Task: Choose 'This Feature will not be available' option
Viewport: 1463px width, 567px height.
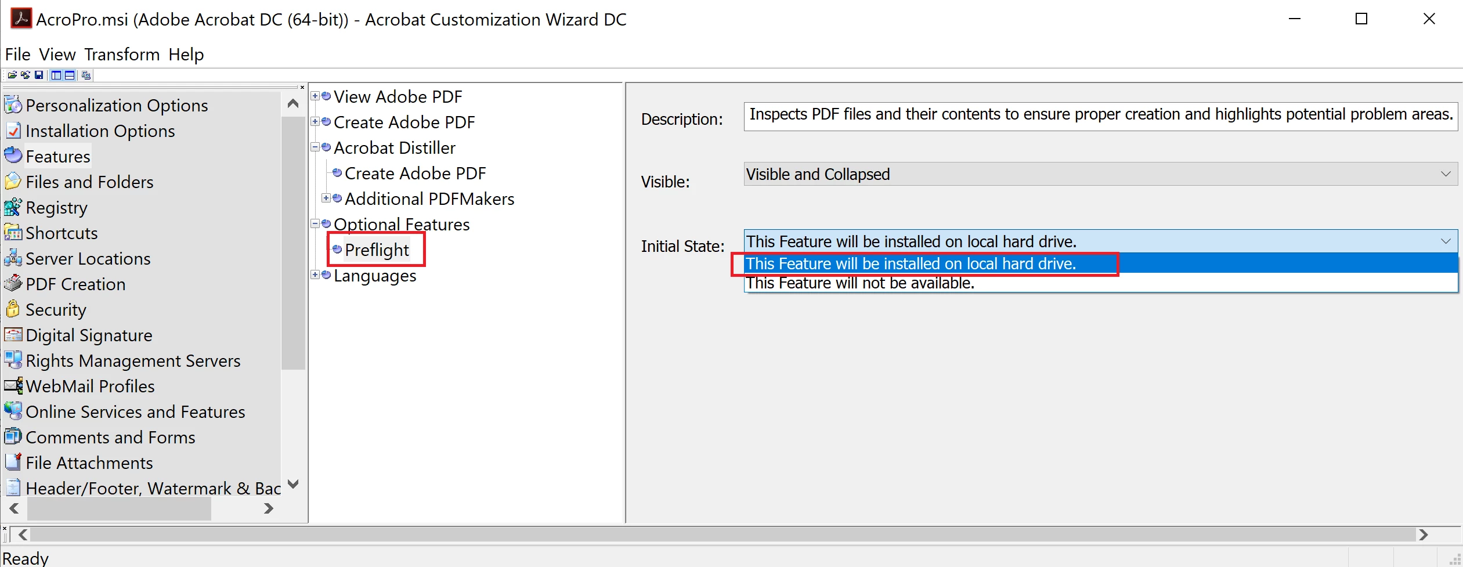Action: (x=1101, y=283)
